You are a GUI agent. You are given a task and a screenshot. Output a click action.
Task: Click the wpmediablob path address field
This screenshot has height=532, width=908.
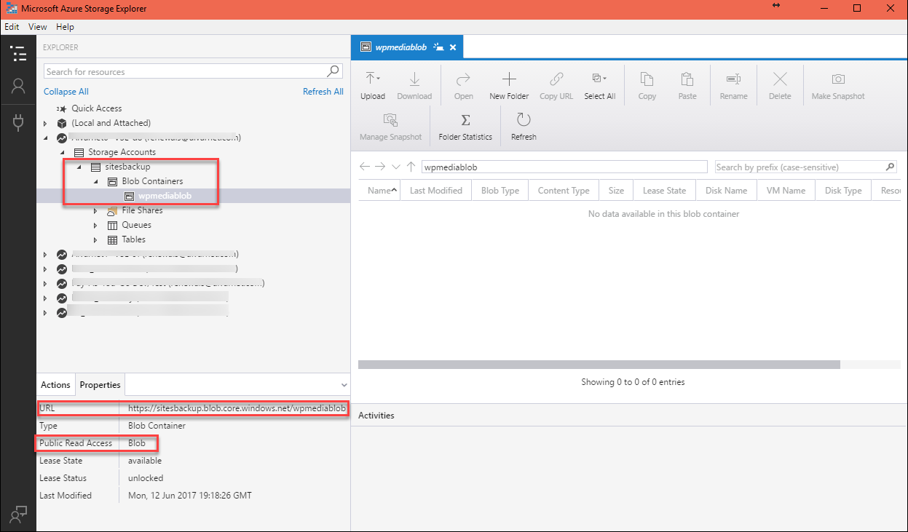564,167
